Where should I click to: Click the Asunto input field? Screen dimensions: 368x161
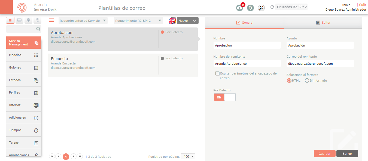(x=320, y=45)
